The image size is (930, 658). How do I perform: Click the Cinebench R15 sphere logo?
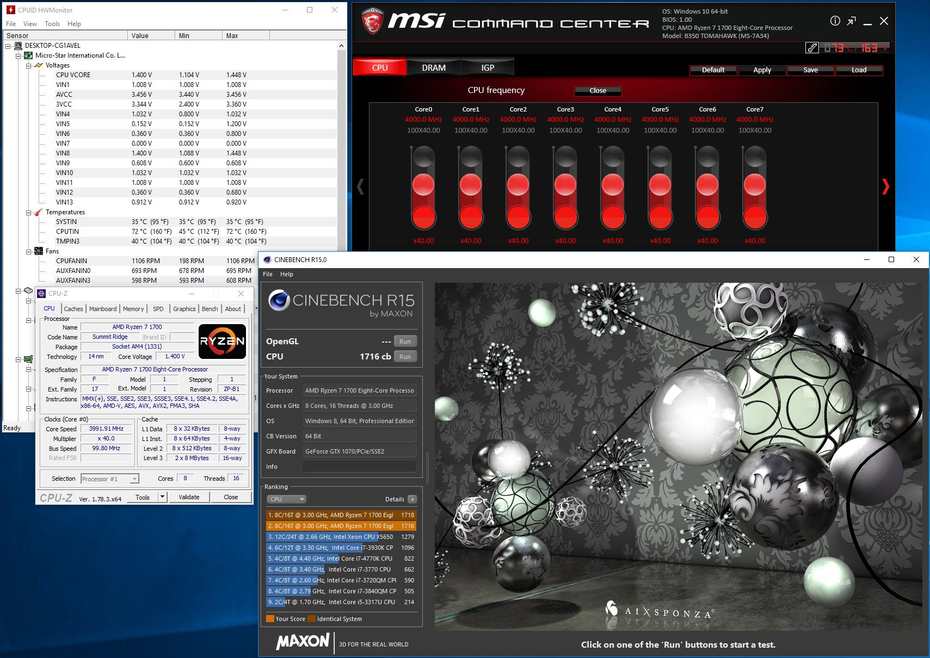click(x=279, y=300)
